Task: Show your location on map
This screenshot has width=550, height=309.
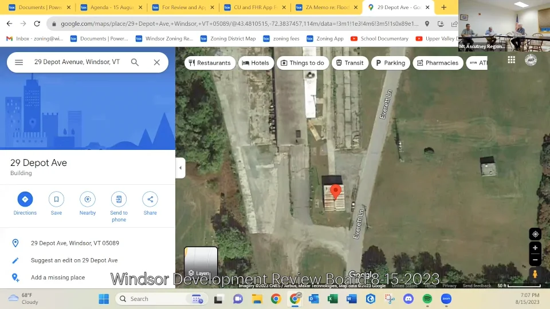Action: [x=535, y=234]
